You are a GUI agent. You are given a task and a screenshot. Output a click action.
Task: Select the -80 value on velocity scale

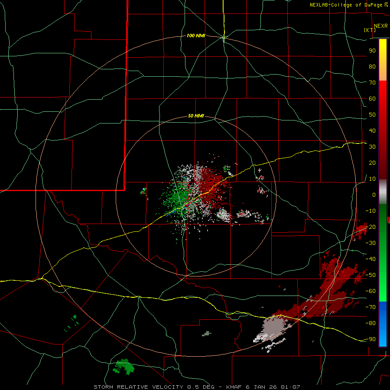pyautogui.click(x=370, y=323)
